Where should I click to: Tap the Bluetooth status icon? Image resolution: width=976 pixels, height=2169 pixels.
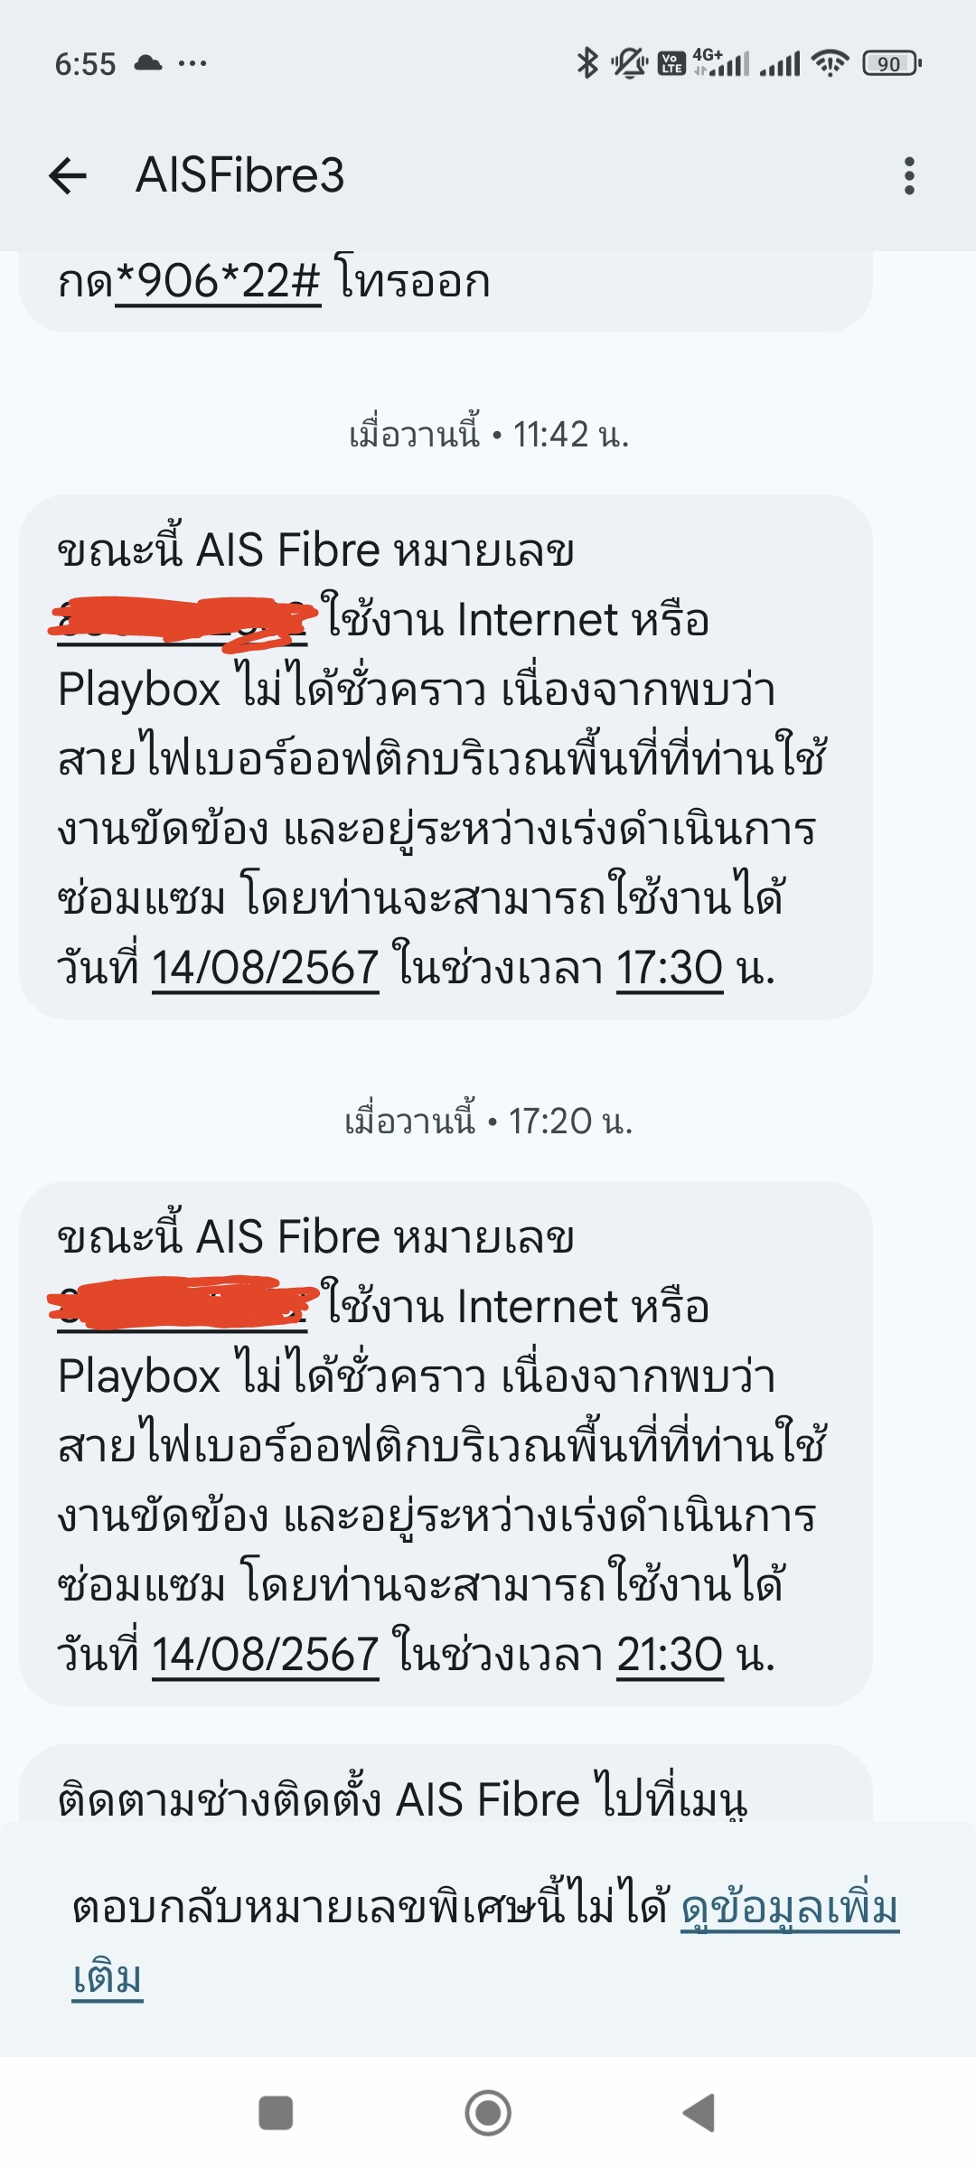point(587,63)
